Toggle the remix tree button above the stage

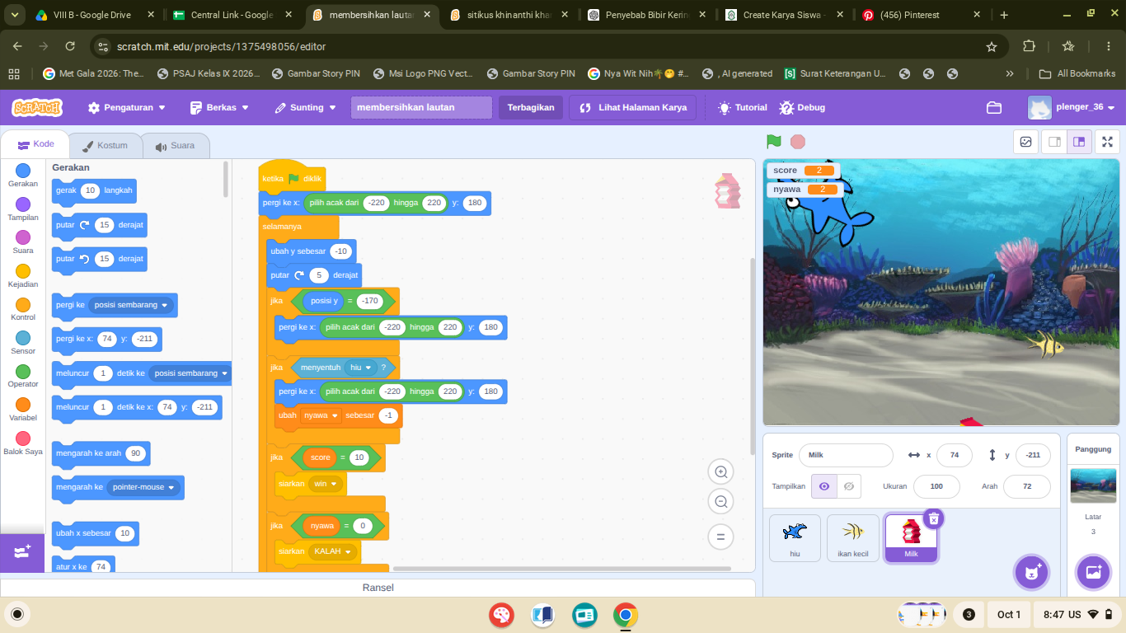(x=1025, y=142)
